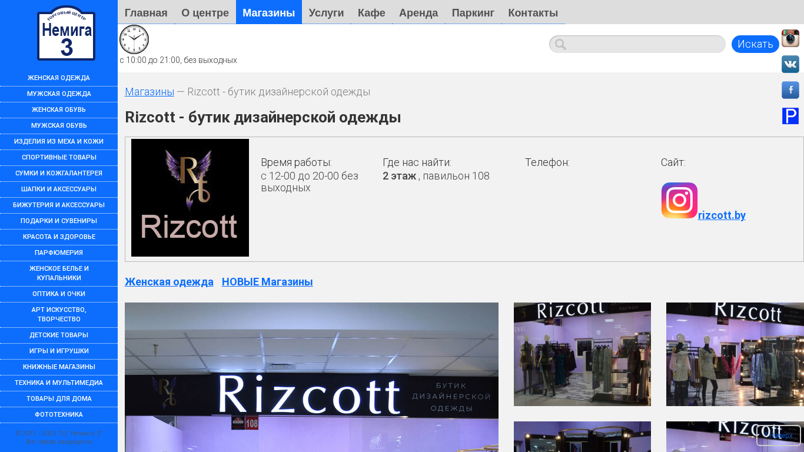
Task: Click the blue parking P icon
Action: (790, 116)
